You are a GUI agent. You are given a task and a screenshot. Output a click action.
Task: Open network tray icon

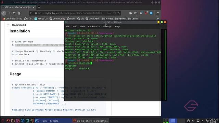point(198,121)
